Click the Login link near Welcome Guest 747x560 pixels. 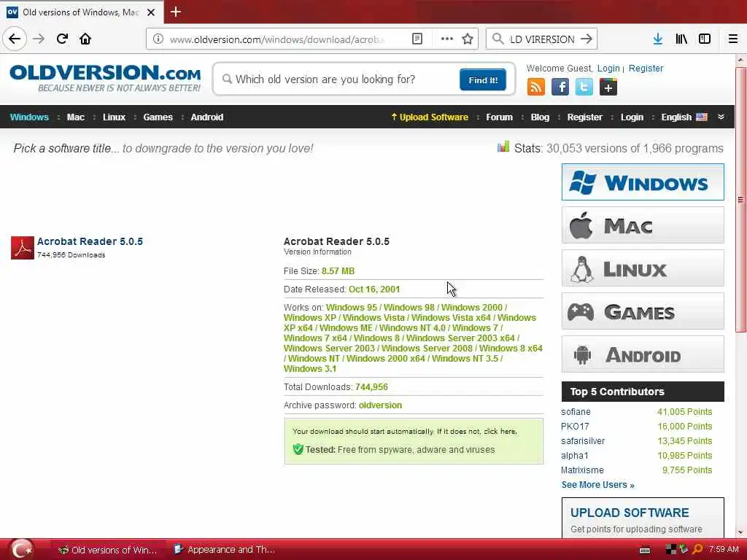pyautogui.click(x=608, y=69)
